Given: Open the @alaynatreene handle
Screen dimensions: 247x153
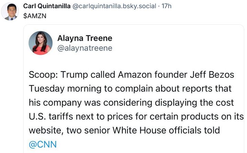Looking at the screenshot, I should pyautogui.click(x=85, y=48).
